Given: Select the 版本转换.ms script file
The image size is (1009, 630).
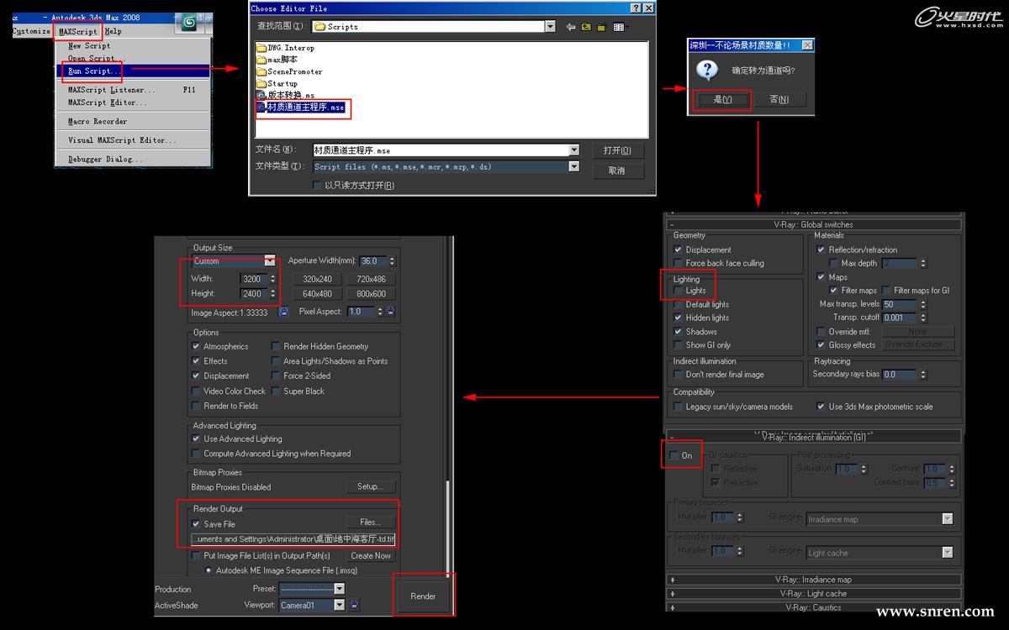Looking at the screenshot, I should [x=285, y=96].
